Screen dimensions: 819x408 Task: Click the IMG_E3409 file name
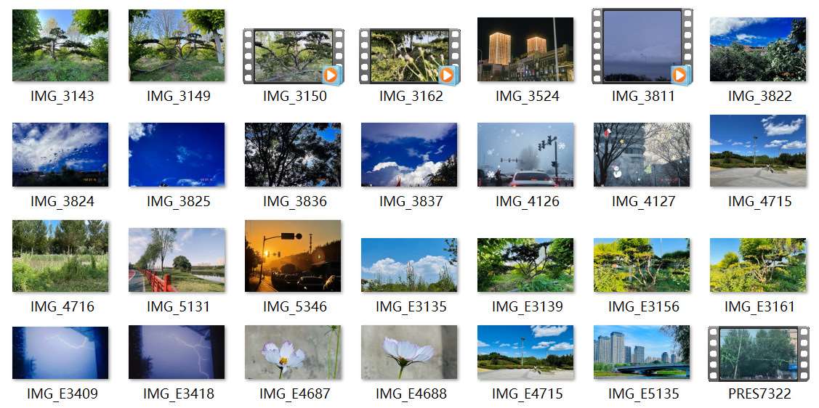point(62,393)
